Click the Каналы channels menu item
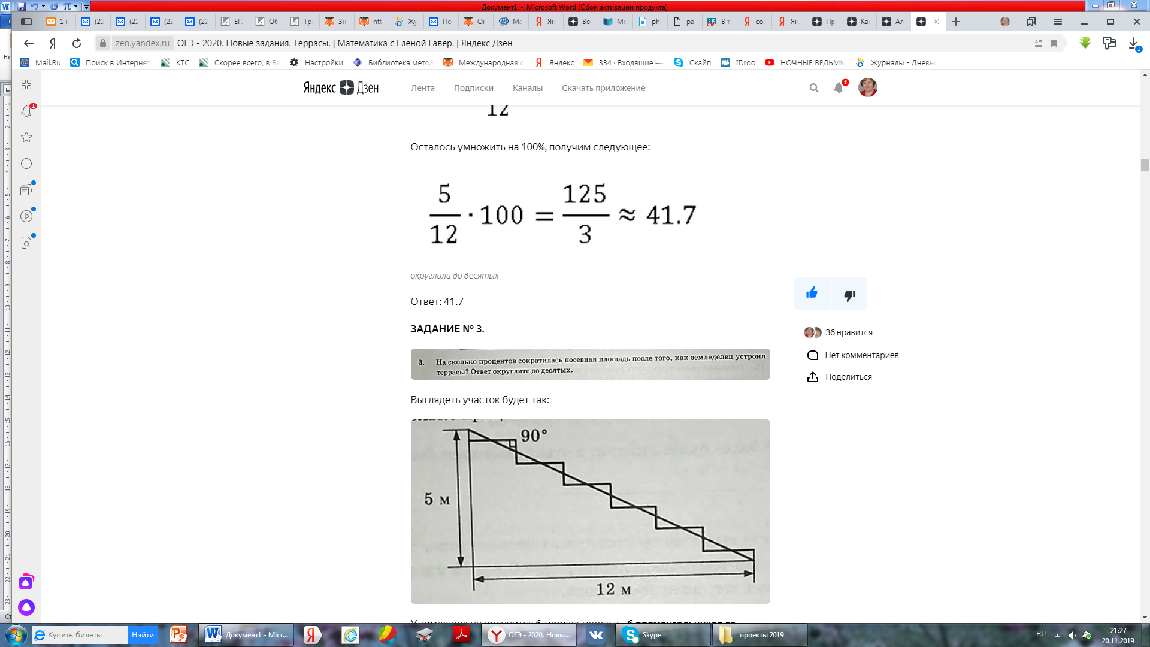This screenshot has height=647, width=1150. pos(527,87)
